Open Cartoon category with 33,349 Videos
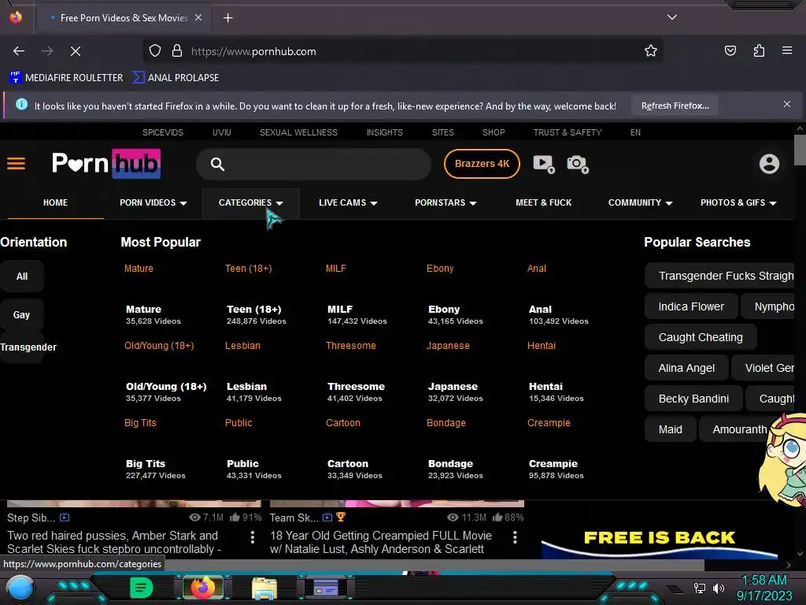 point(354,469)
